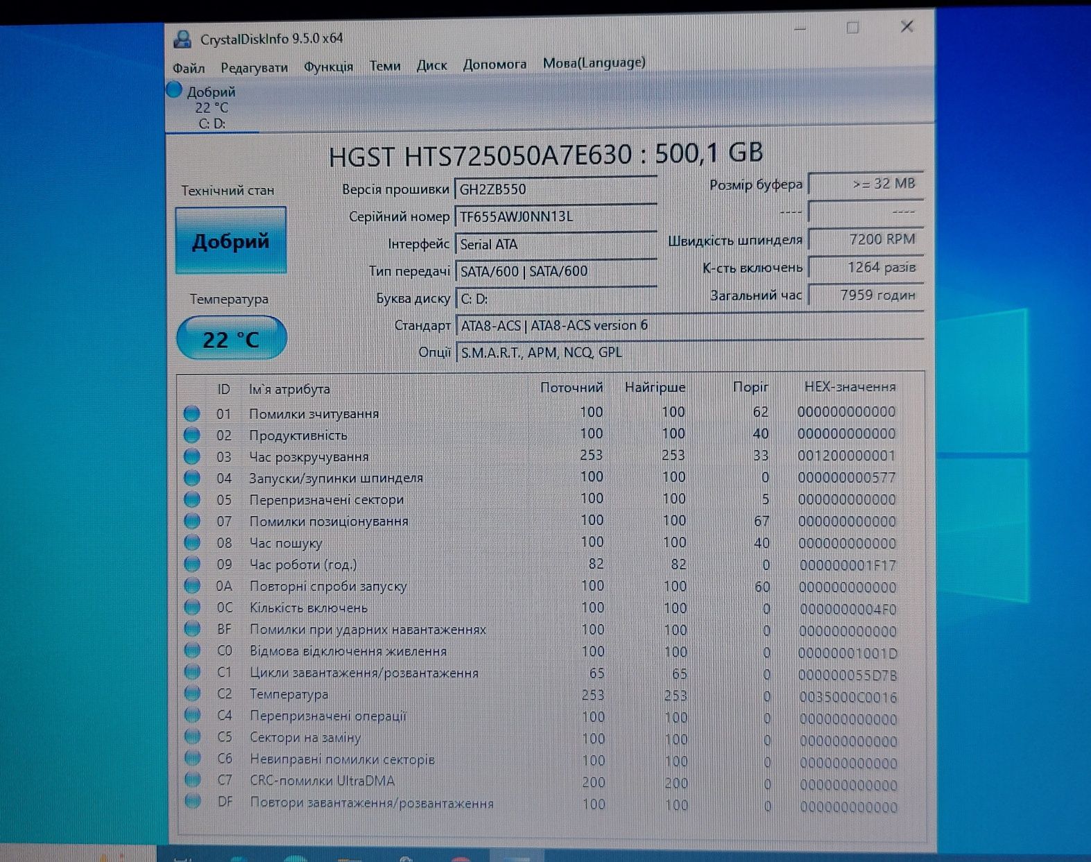
Task: Open the Мова(Language) menu
Action: (x=594, y=63)
